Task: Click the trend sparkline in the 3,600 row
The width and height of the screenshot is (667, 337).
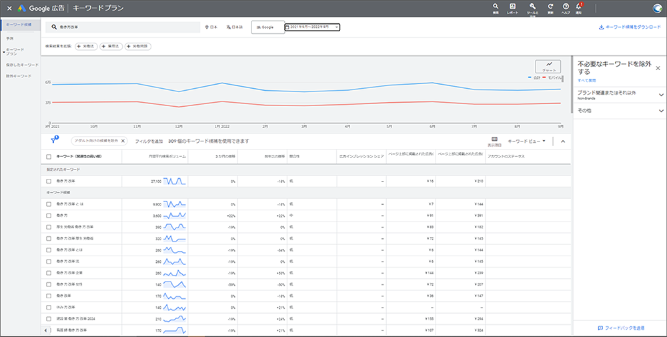Action: (x=175, y=216)
